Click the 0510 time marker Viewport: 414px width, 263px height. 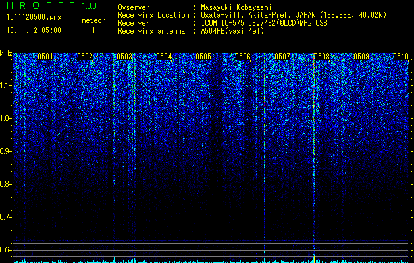click(x=401, y=57)
